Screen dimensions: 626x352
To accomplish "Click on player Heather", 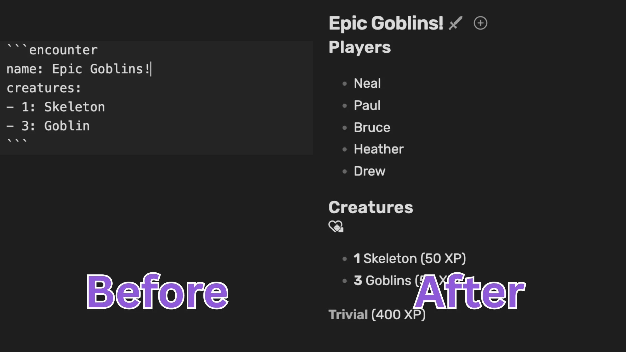I will point(379,149).
